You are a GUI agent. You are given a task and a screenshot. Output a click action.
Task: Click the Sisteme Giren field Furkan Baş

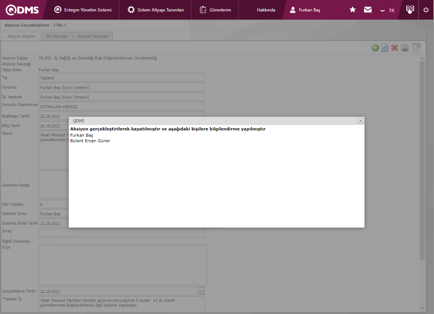[x=54, y=214]
